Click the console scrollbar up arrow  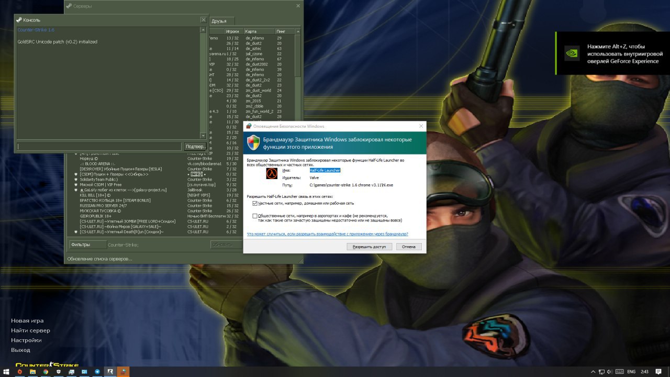click(x=203, y=30)
